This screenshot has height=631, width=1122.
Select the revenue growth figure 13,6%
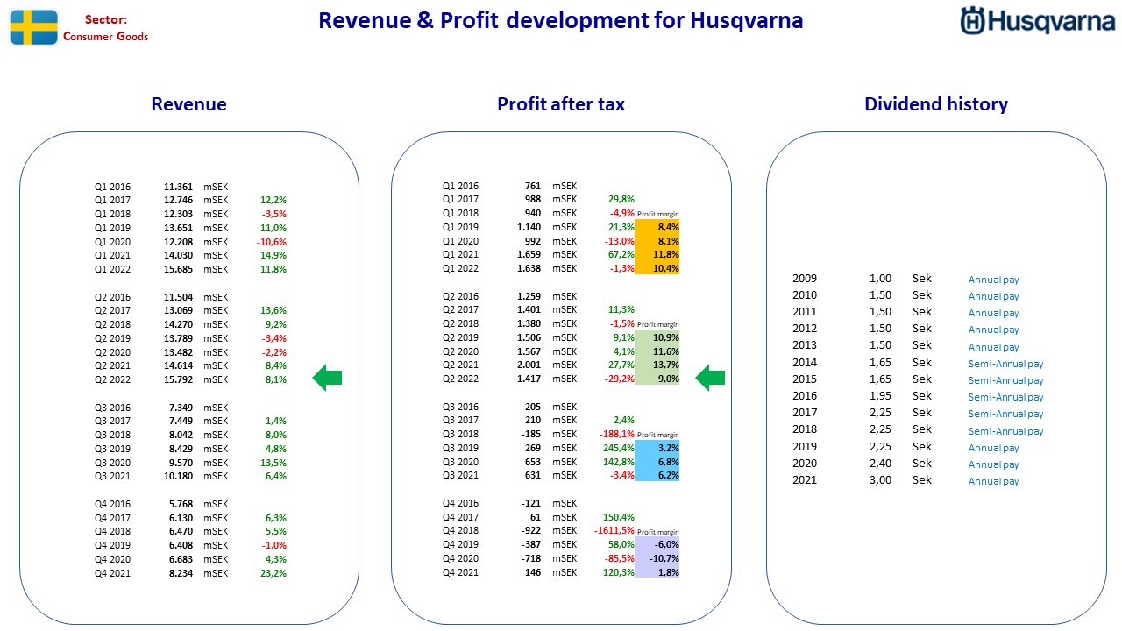[273, 310]
